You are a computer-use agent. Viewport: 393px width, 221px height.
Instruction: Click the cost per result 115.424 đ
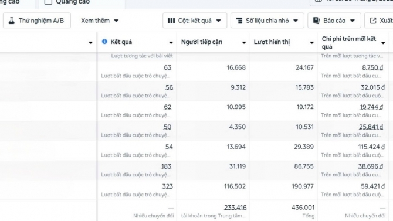pyautogui.click(x=371, y=147)
